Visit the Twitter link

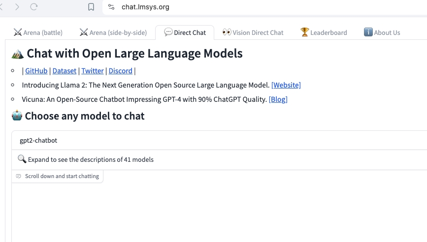(x=93, y=71)
